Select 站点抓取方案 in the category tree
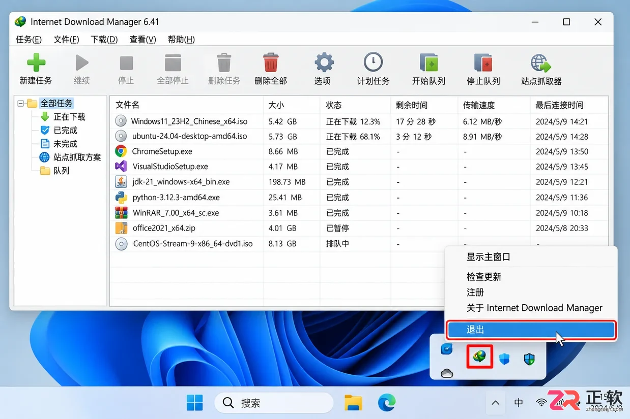Screen dimensions: 630x419 pos(77,157)
